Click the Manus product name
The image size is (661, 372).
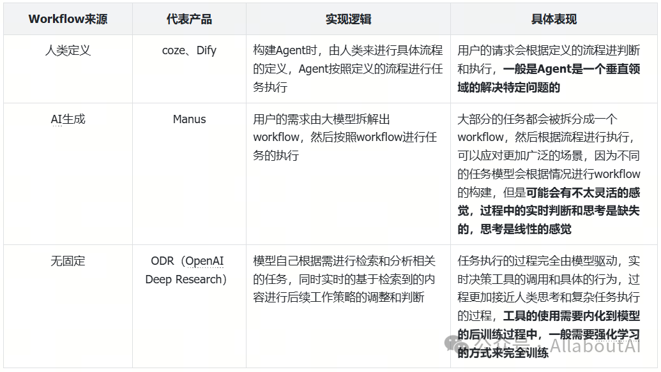pos(189,119)
